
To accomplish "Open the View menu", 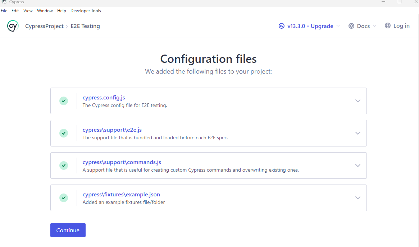I will tap(28, 11).
